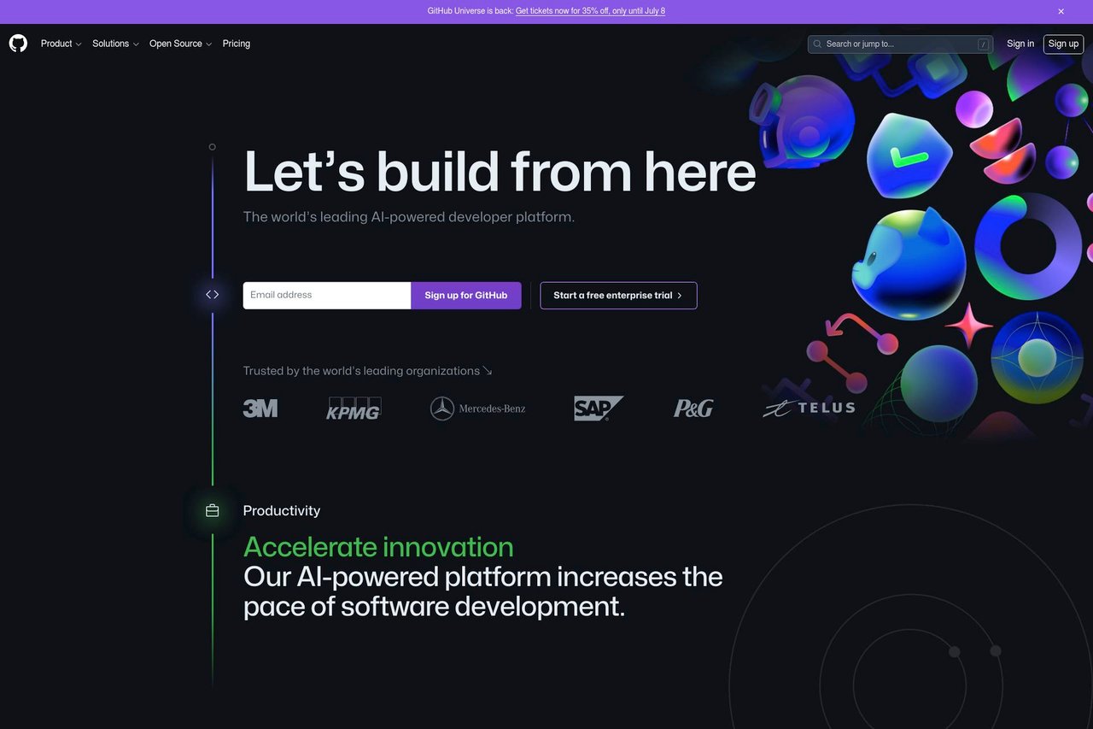Click the Mercedes-Benz logo
The width and height of the screenshot is (1093, 729).
tap(477, 409)
